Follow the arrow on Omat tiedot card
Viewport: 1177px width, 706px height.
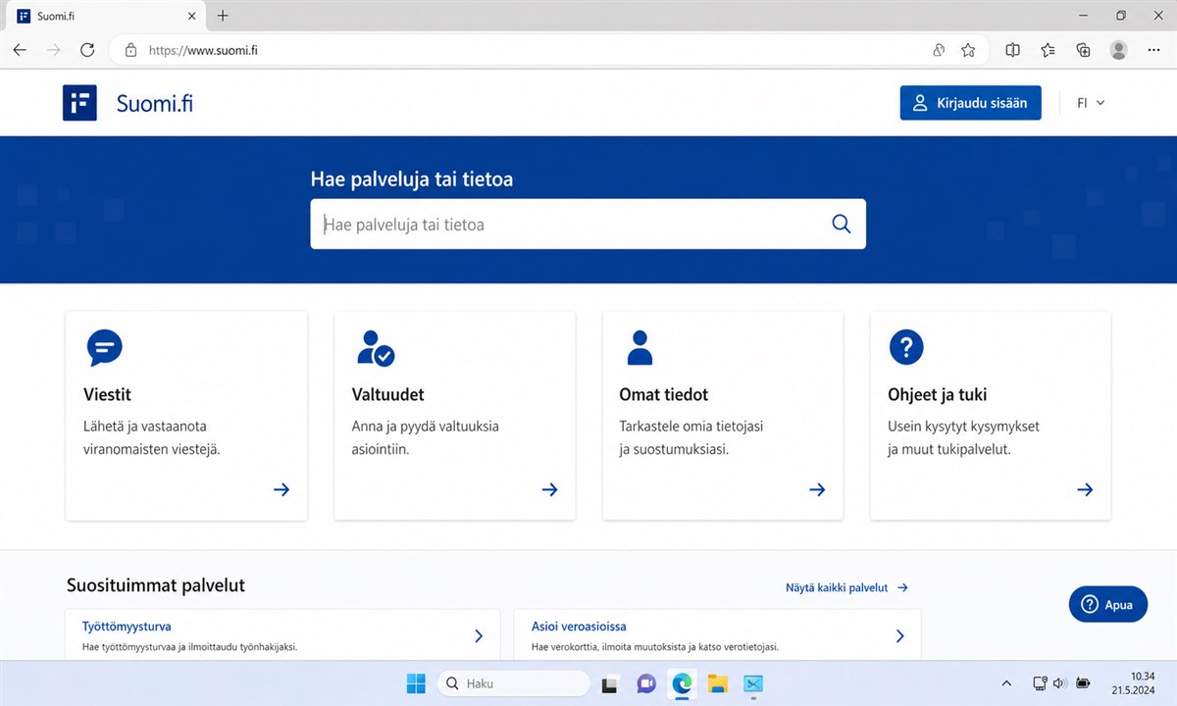pos(817,489)
